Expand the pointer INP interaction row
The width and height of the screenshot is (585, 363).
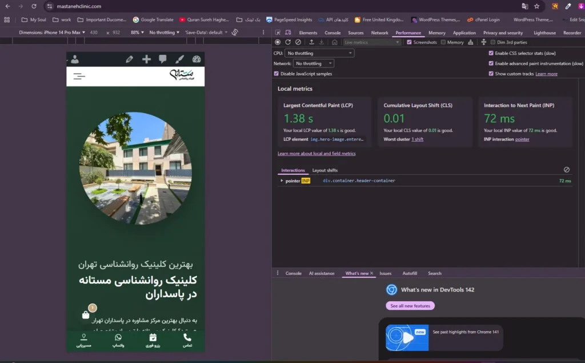(282, 181)
